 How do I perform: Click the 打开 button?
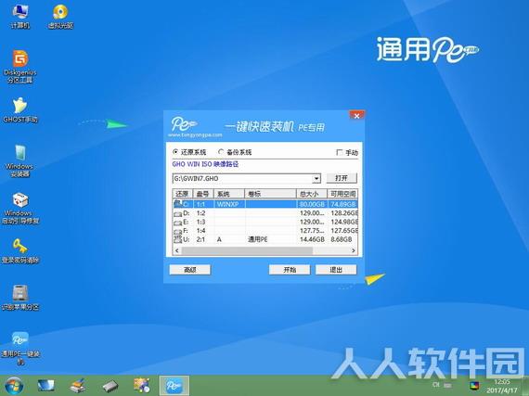click(x=342, y=178)
